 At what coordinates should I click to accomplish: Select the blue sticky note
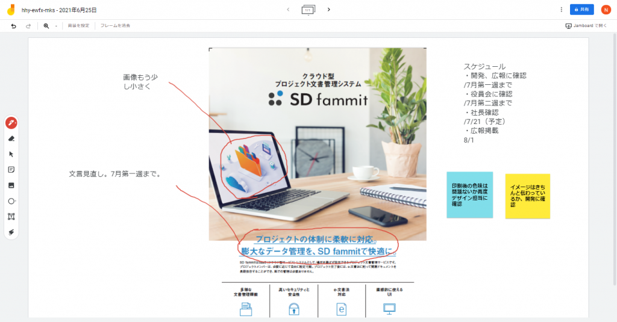pyautogui.click(x=469, y=194)
